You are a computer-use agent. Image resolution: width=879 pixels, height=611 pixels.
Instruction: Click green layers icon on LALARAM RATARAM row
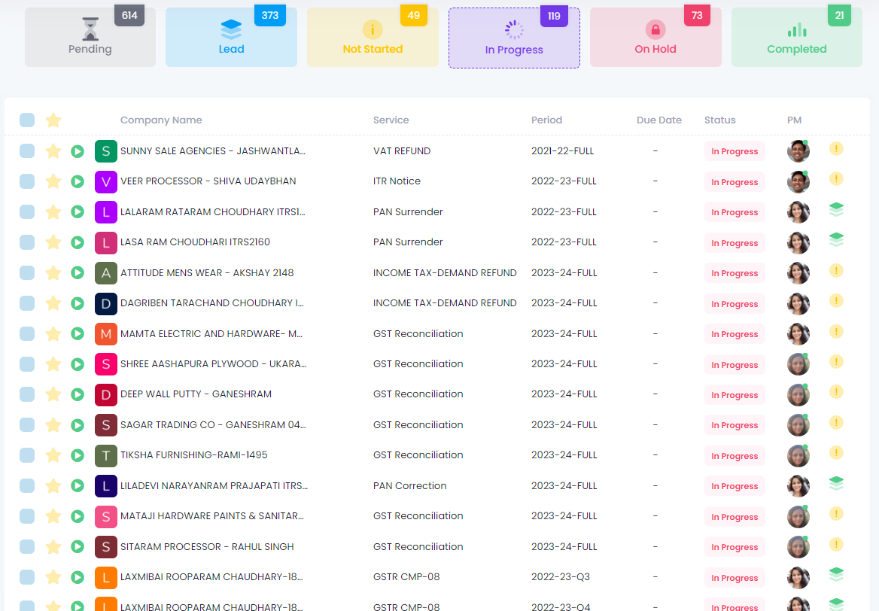point(836,210)
